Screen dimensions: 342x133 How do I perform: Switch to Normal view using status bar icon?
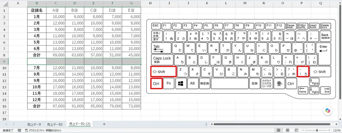(278, 130)
